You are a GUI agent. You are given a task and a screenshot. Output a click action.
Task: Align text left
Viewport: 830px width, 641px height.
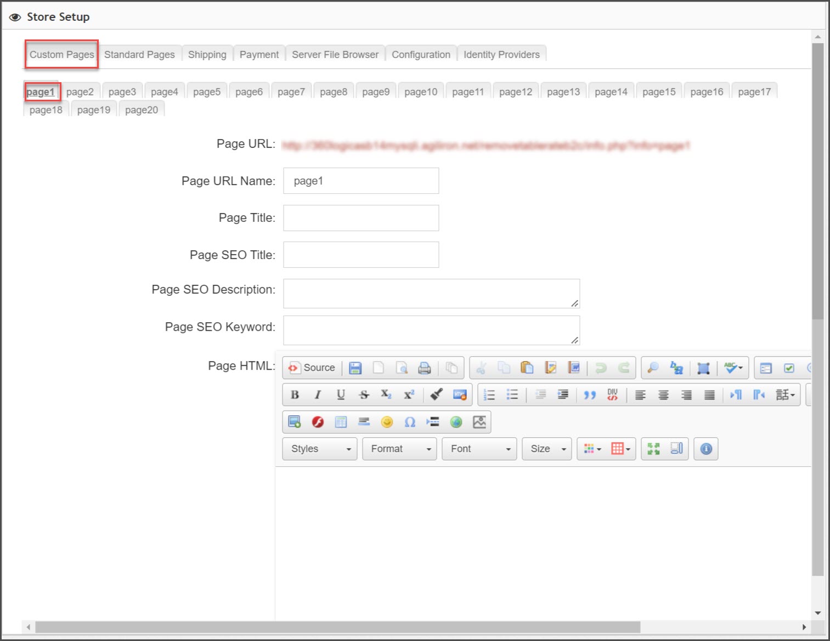click(640, 394)
